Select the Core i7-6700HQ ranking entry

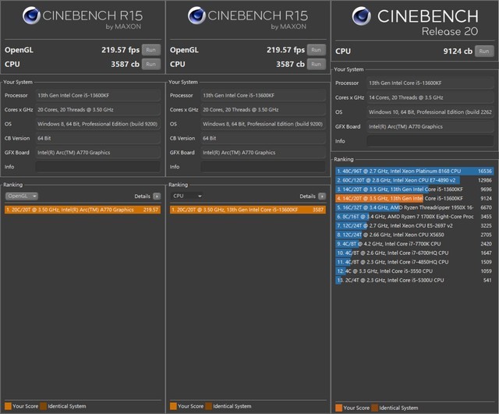pyautogui.click(x=414, y=253)
